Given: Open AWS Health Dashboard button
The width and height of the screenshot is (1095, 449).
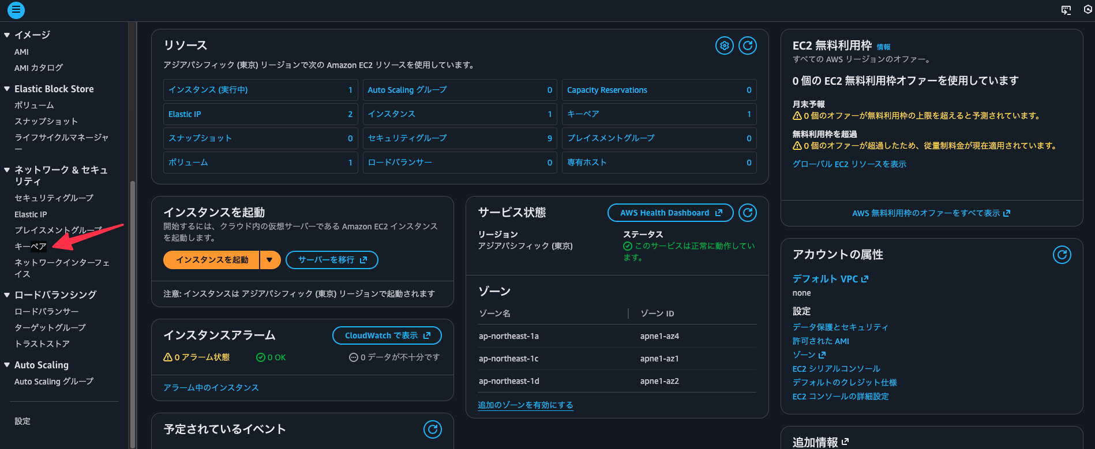Looking at the screenshot, I should point(670,213).
